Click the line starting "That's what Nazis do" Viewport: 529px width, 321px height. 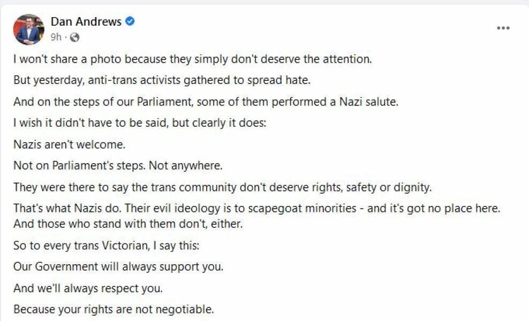click(x=256, y=209)
